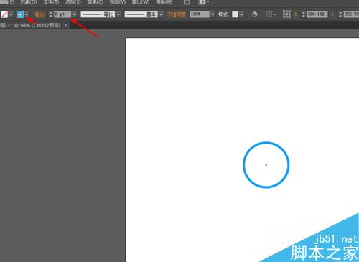This screenshot has height=262, width=359.
Task: Click the reference point grid icon
Action: coord(286,14)
